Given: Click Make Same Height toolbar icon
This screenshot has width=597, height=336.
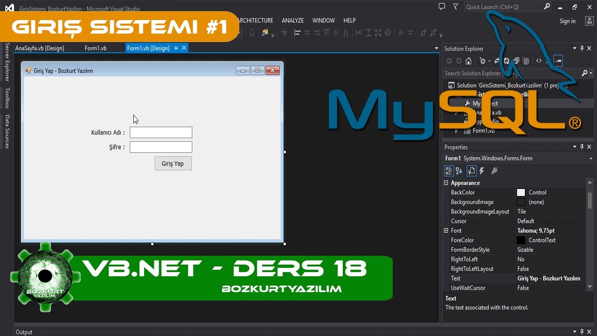Looking at the screenshot, I should [x=368, y=33].
